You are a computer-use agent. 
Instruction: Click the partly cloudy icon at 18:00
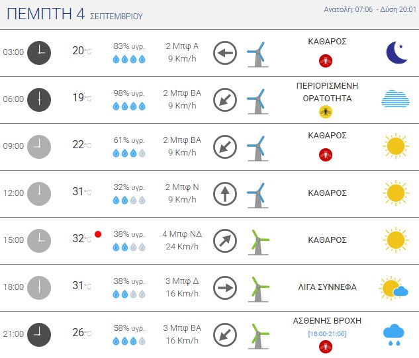click(x=395, y=288)
